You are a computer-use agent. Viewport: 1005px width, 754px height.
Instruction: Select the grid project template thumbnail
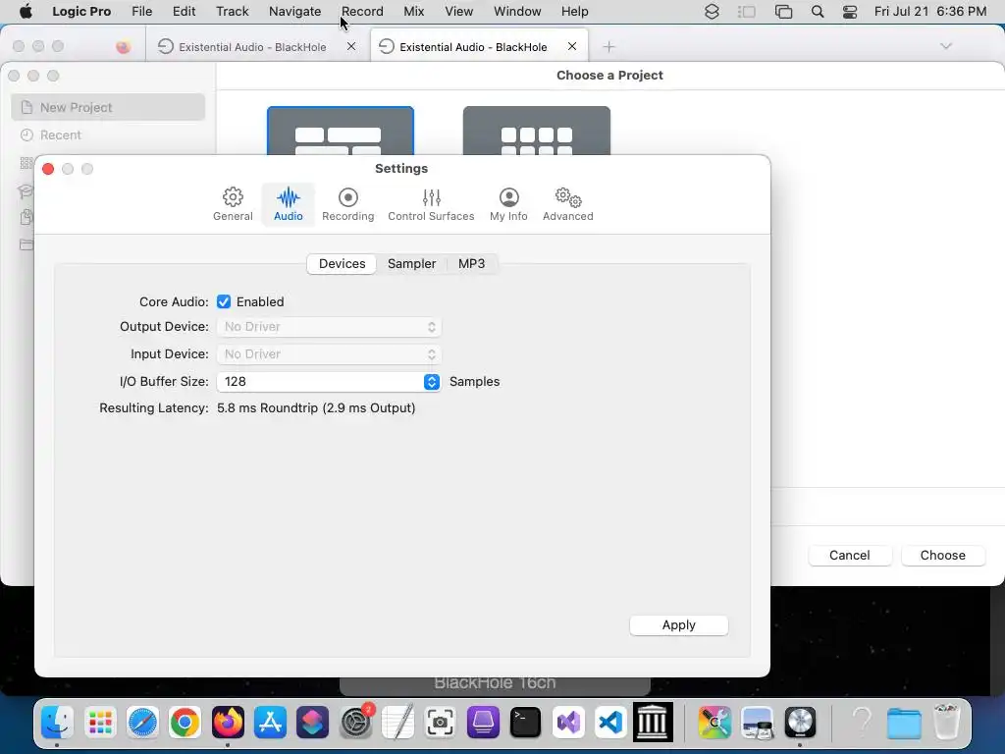(537, 131)
